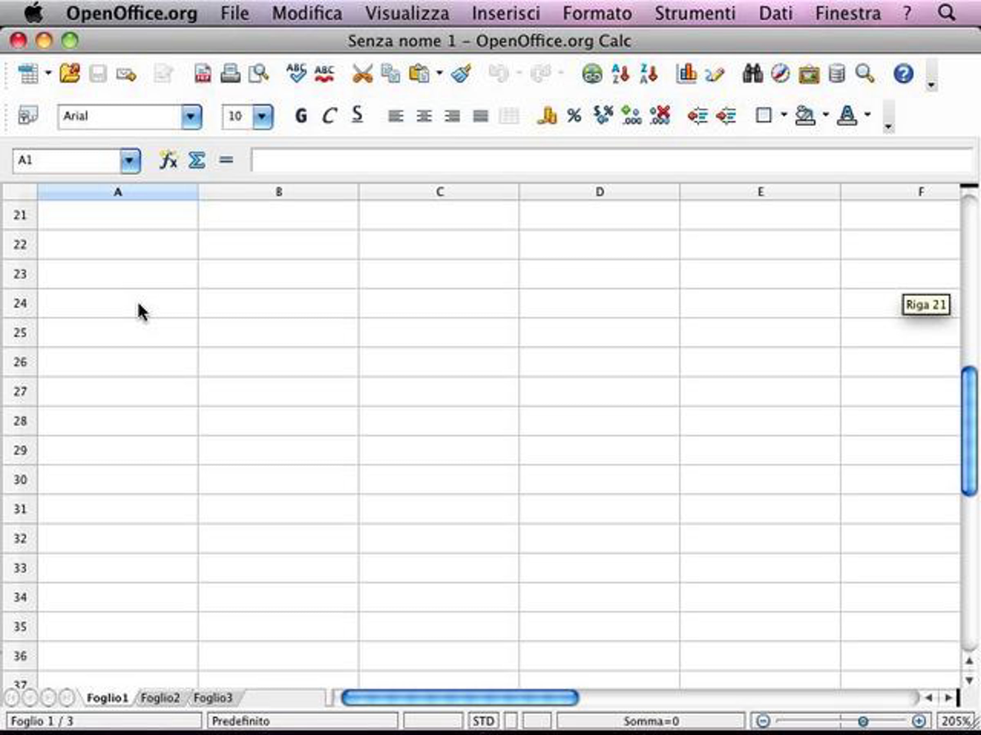Screen dimensions: 981x735
Task: Open the Function Wizard fx icon
Action: pyautogui.click(x=168, y=160)
